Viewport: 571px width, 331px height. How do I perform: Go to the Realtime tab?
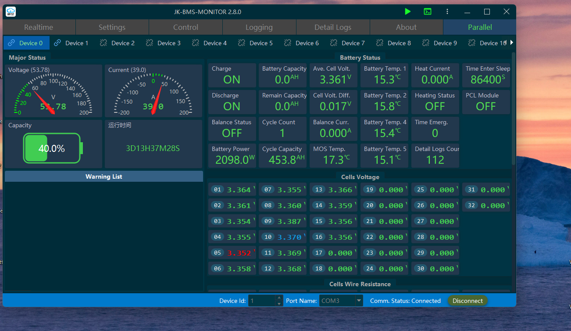point(39,27)
